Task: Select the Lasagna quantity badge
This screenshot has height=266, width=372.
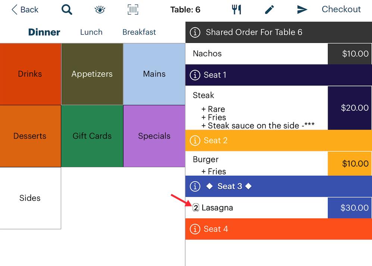Action: [x=196, y=208]
